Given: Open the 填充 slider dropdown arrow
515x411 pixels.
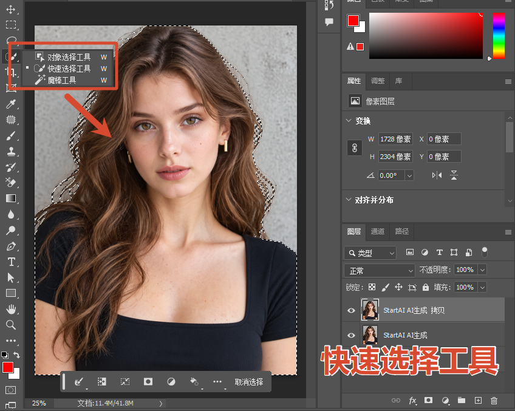Looking at the screenshot, I should [482, 288].
